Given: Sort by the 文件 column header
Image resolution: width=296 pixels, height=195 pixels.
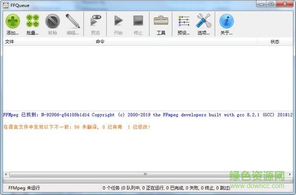Looking at the screenshot, I should (x=48, y=42).
